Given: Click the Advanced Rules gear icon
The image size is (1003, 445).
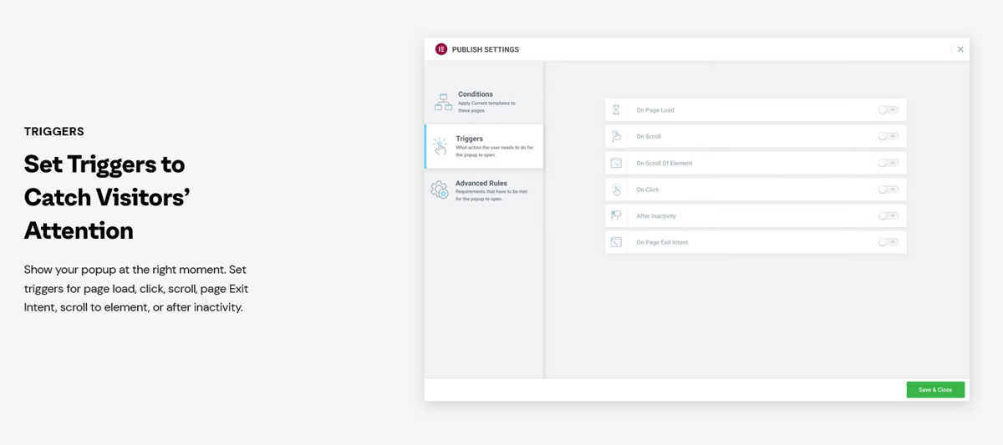Looking at the screenshot, I should coord(440,190).
